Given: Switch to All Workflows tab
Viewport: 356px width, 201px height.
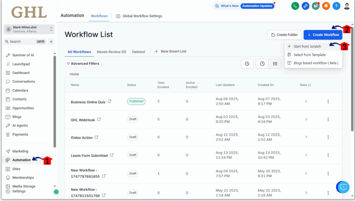Looking at the screenshot, I should coord(79,52).
